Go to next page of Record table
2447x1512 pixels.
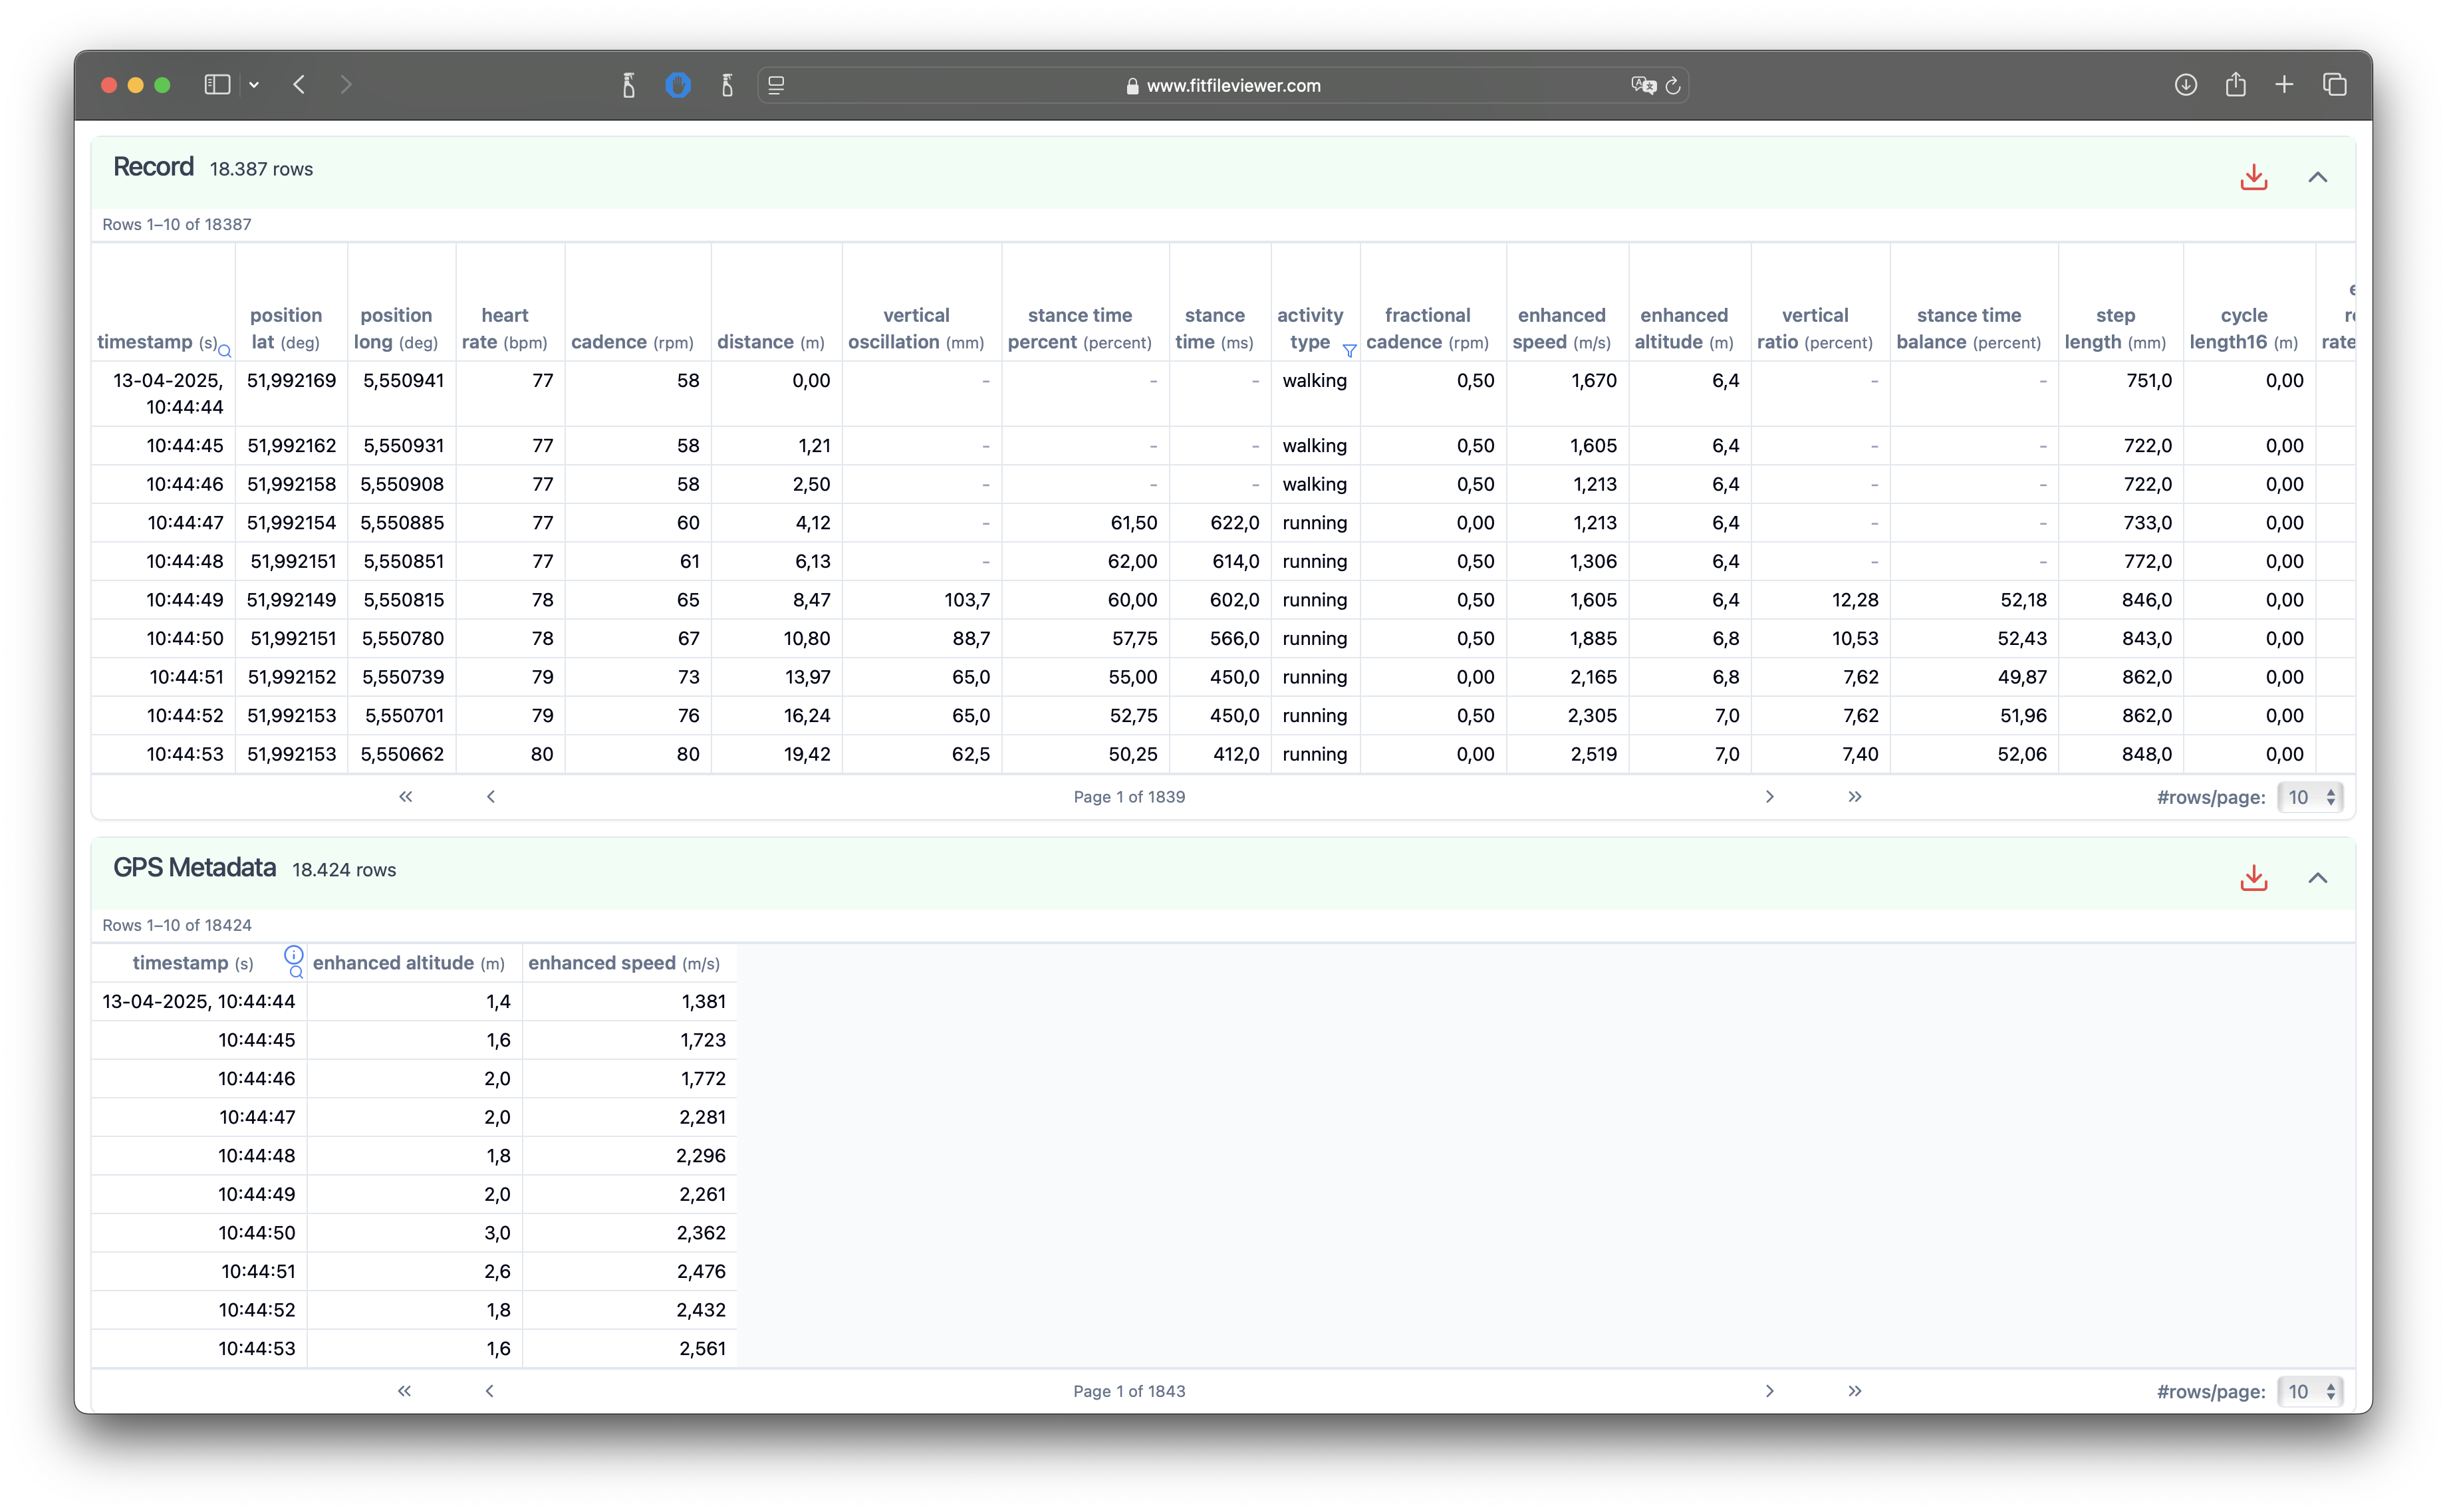[x=1769, y=797]
